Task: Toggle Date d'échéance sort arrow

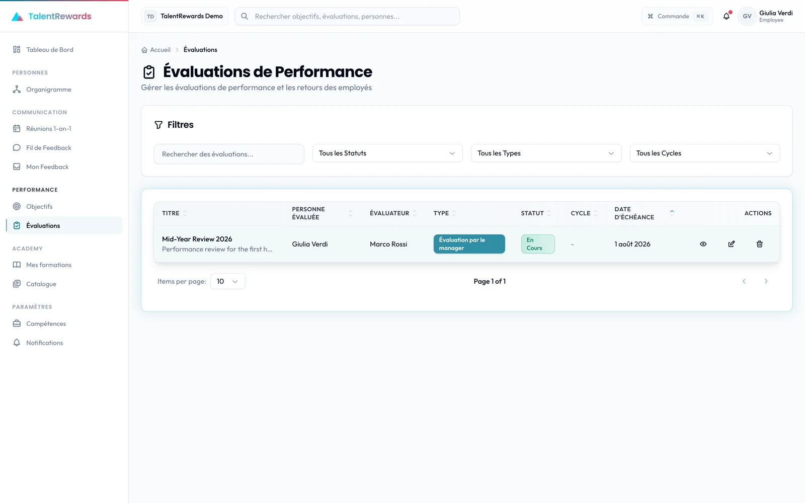Action: tap(672, 212)
